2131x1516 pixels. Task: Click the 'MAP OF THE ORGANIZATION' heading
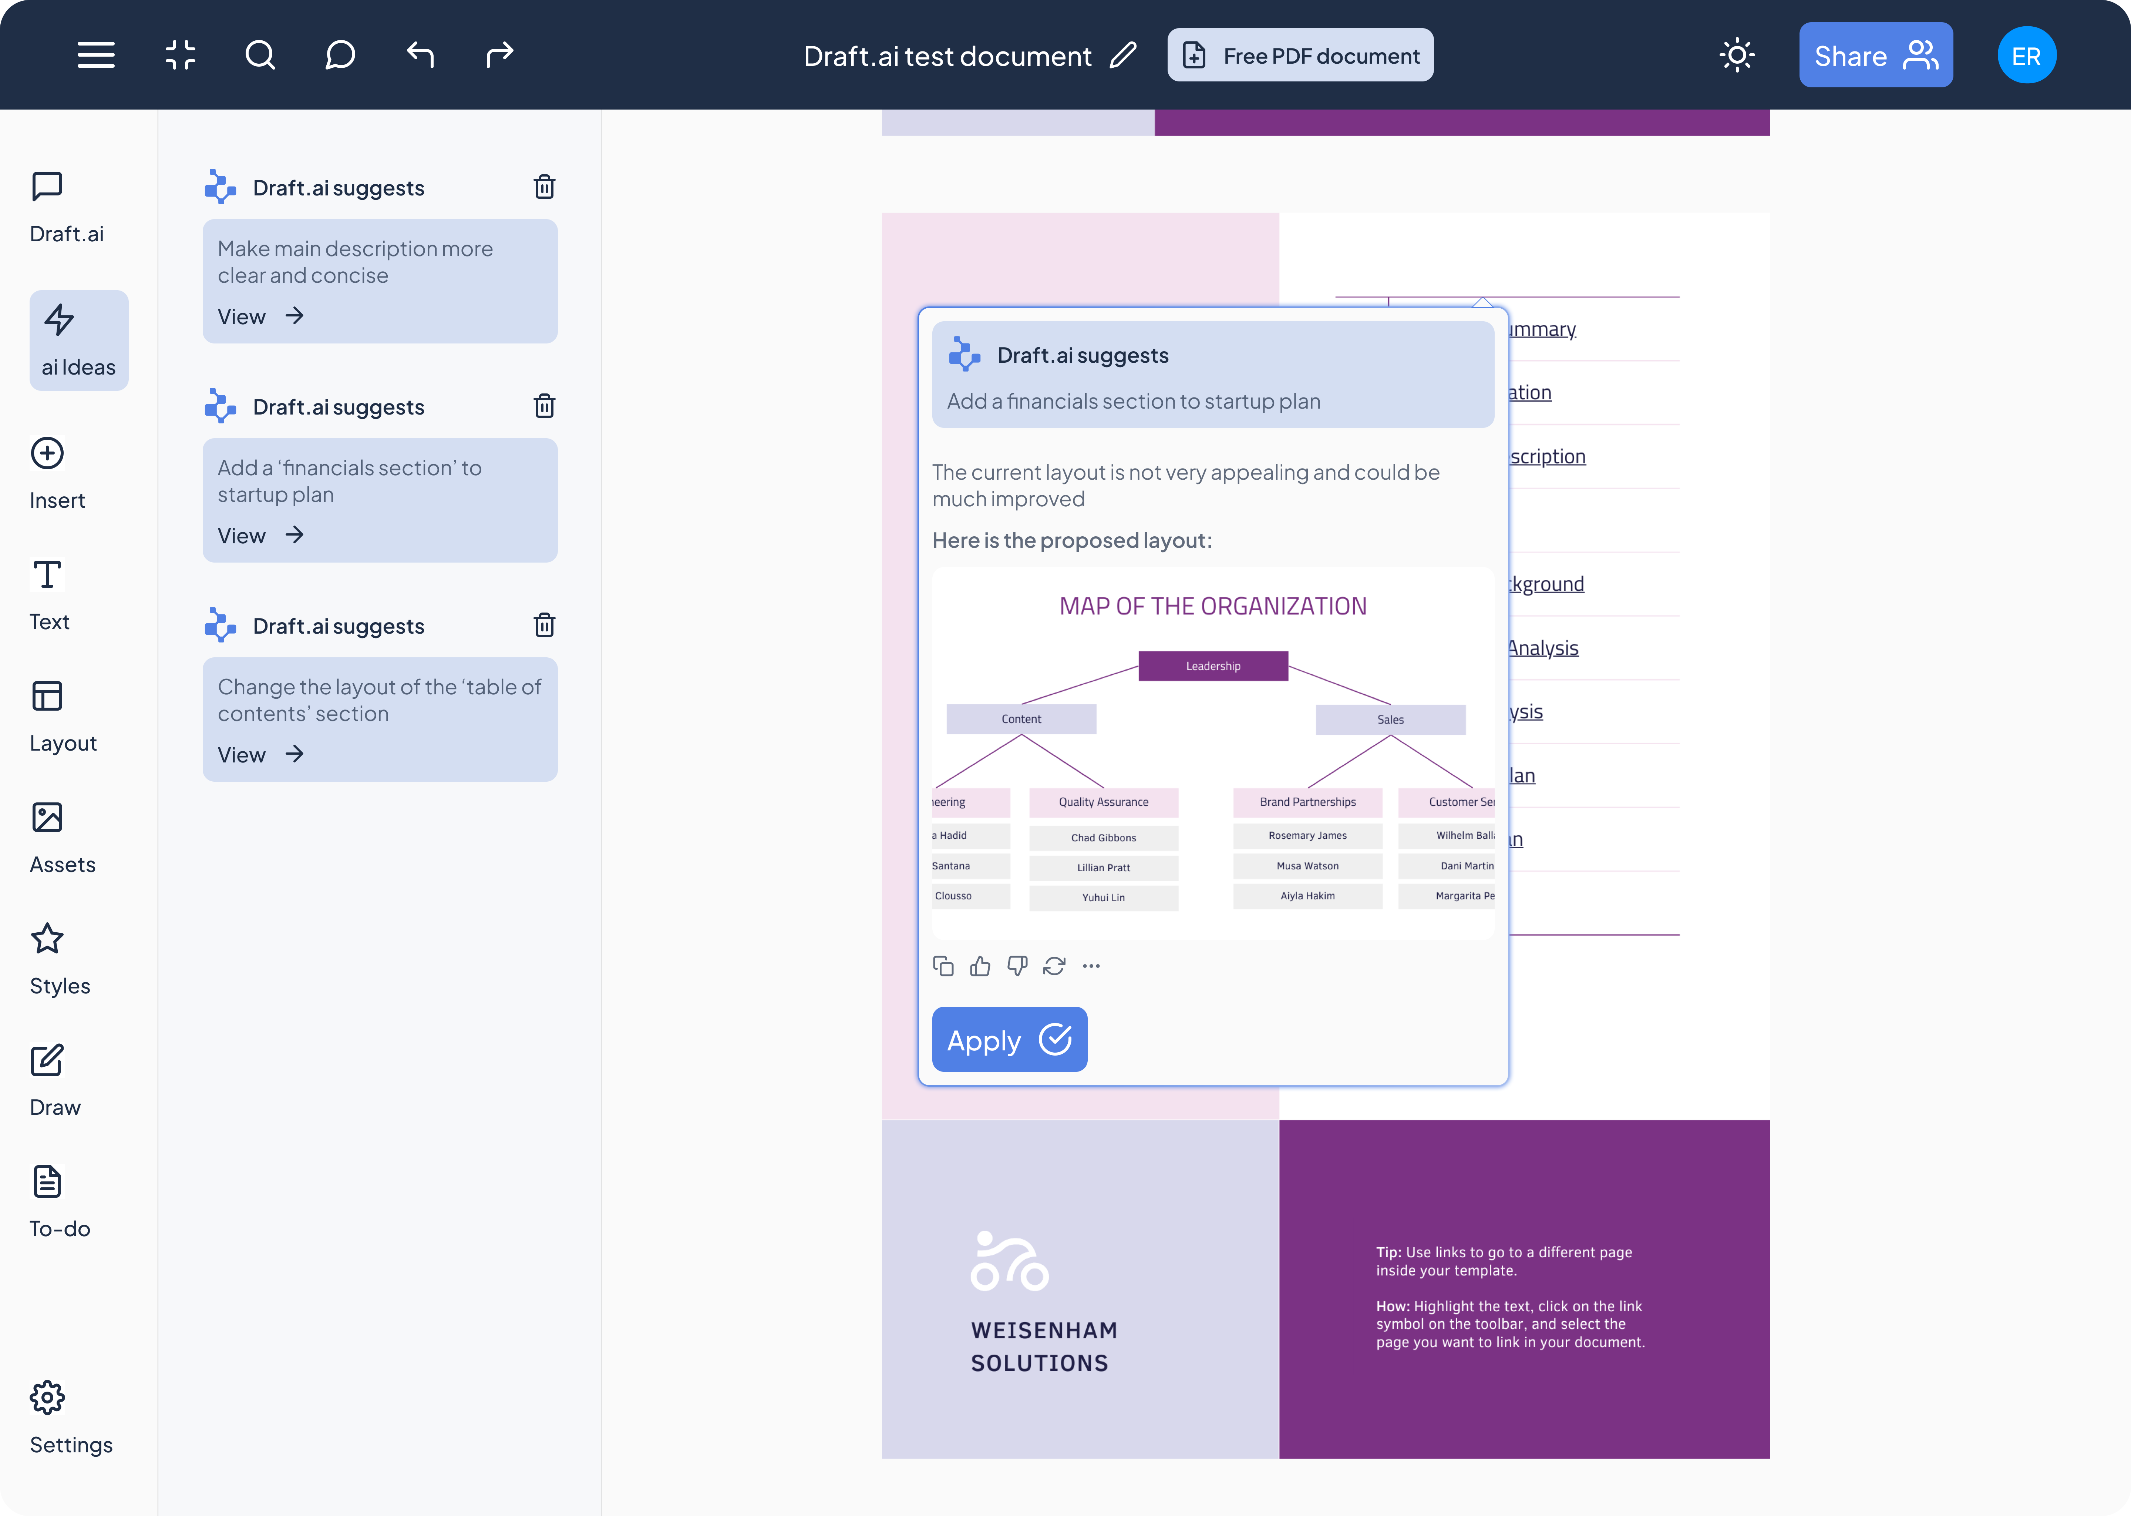(x=1213, y=606)
